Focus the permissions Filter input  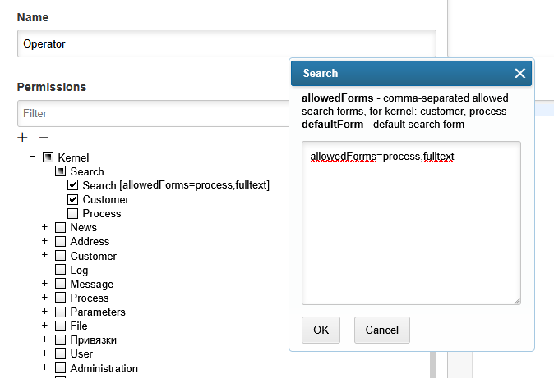pyautogui.click(x=152, y=114)
